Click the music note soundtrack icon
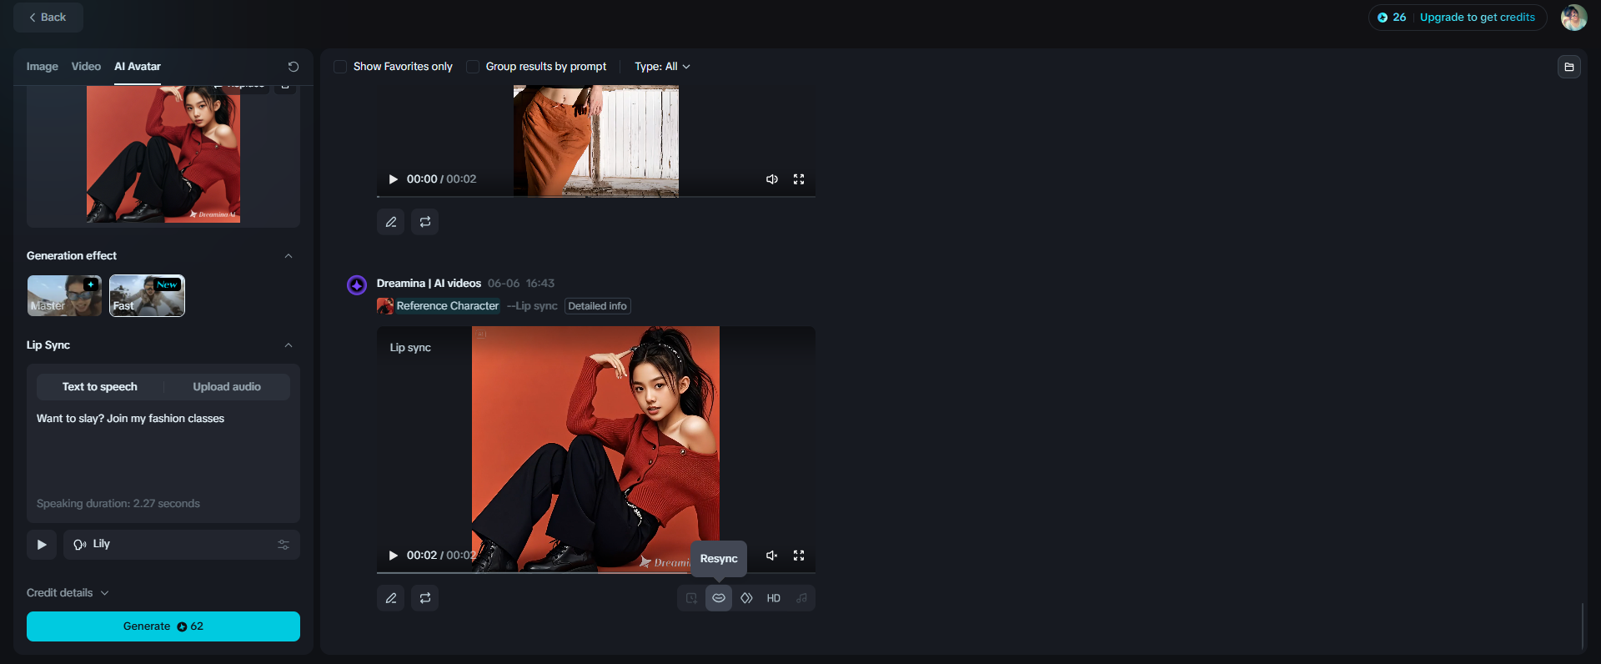This screenshot has height=664, width=1601. 801,598
